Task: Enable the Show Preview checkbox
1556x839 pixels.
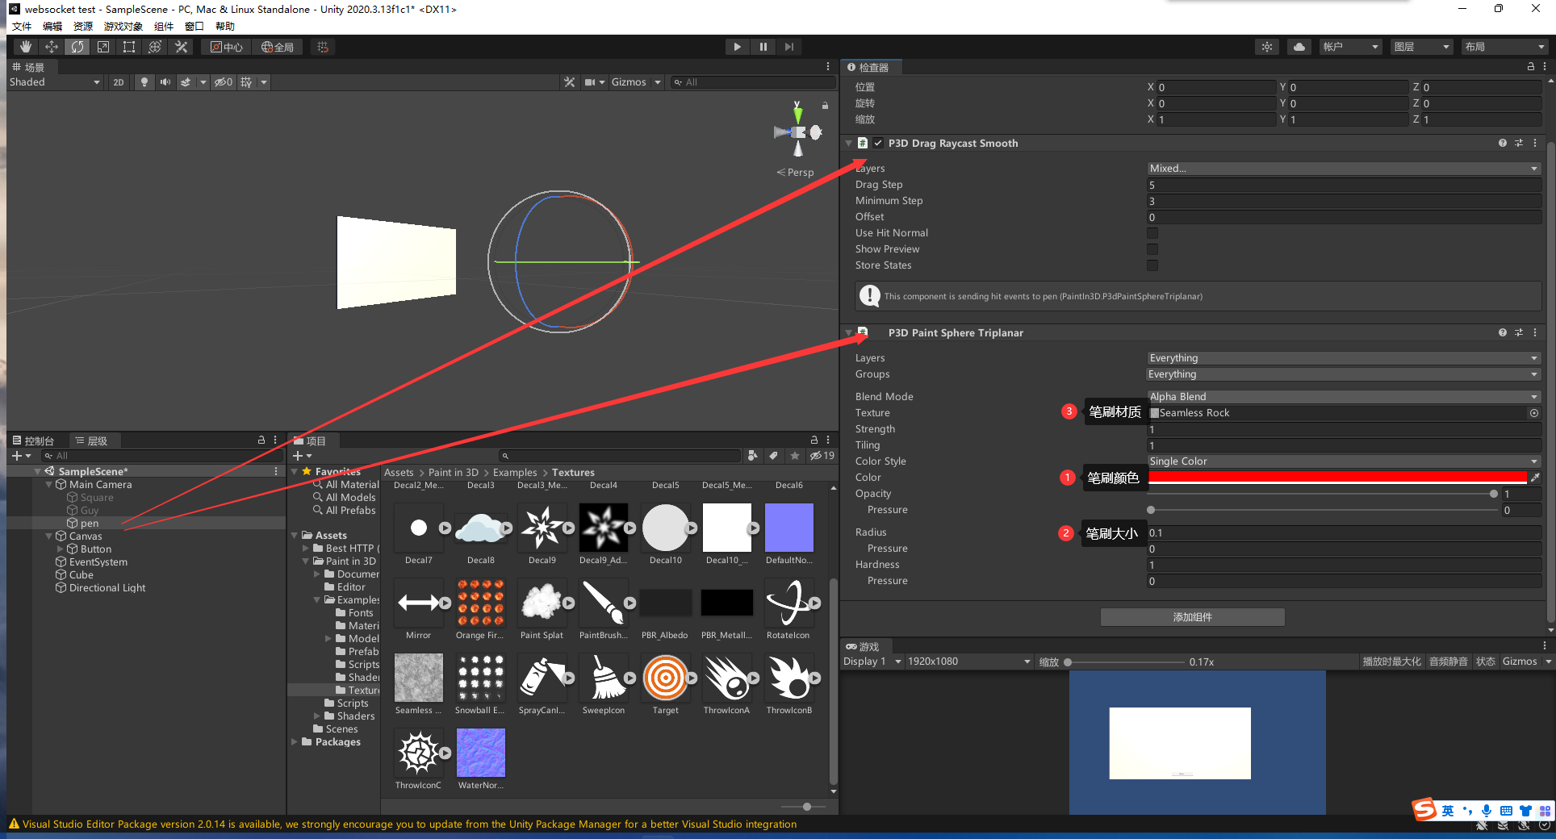Action: [x=1152, y=249]
